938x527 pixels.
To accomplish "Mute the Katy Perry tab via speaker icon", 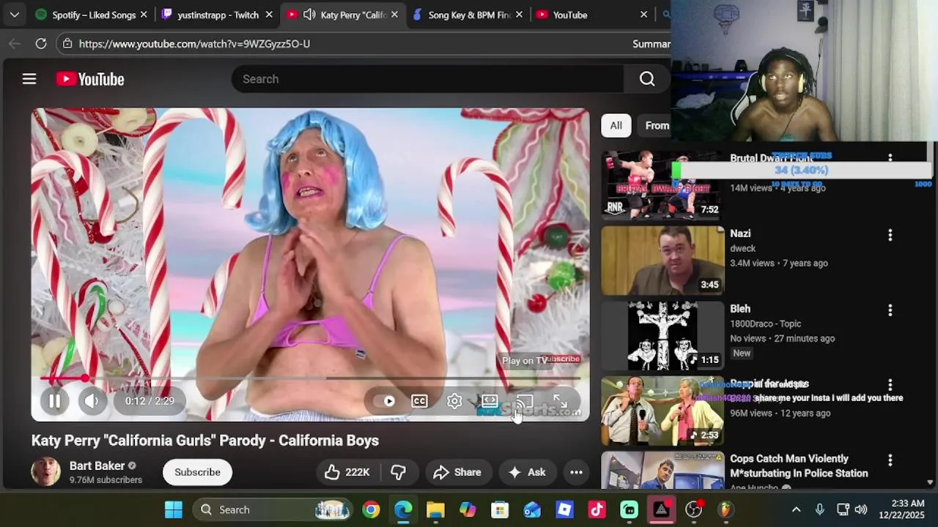I will tap(309, 15).
